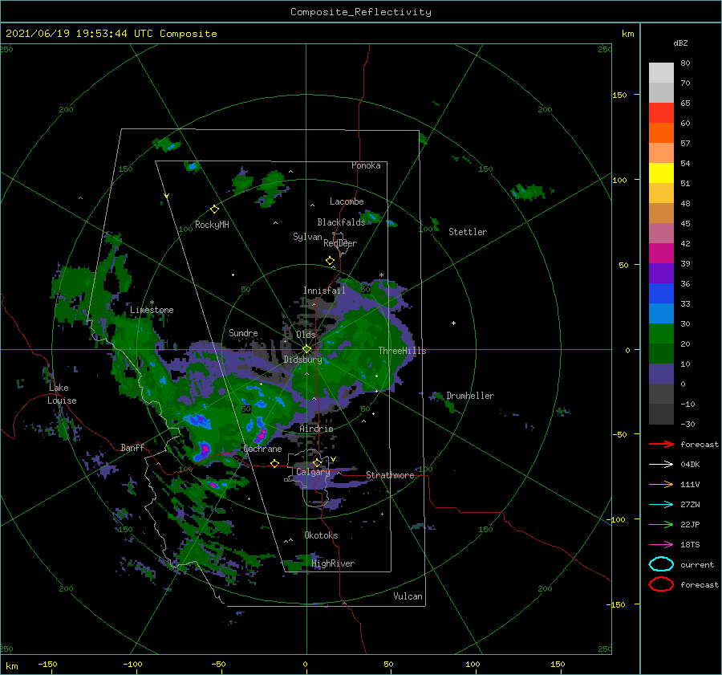The width and height of the screenshot is (722, 675).
Task: Click the dBZ legend heading
Action: (680, 43)
